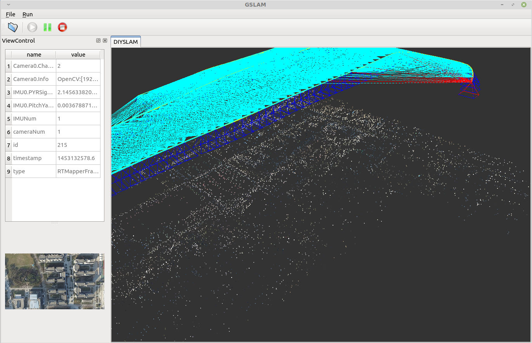This screenshot has height=343, width=532.
Task: Select the cameraNum row name cell
Action: tap(34, 132)
